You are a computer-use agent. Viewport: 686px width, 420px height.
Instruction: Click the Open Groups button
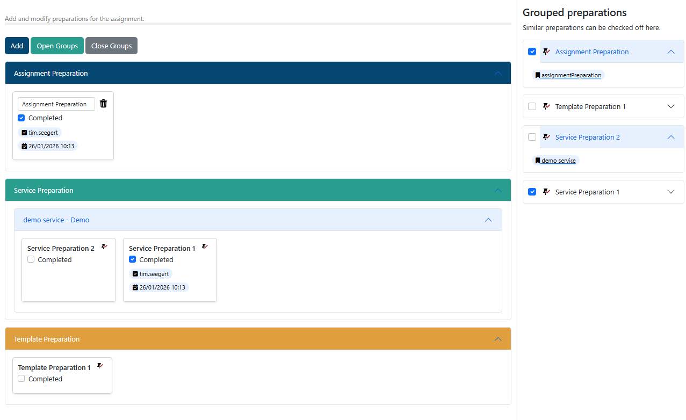(x=57, y=46)
